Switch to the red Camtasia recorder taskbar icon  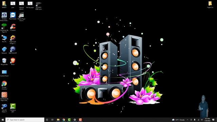[80, 120]
